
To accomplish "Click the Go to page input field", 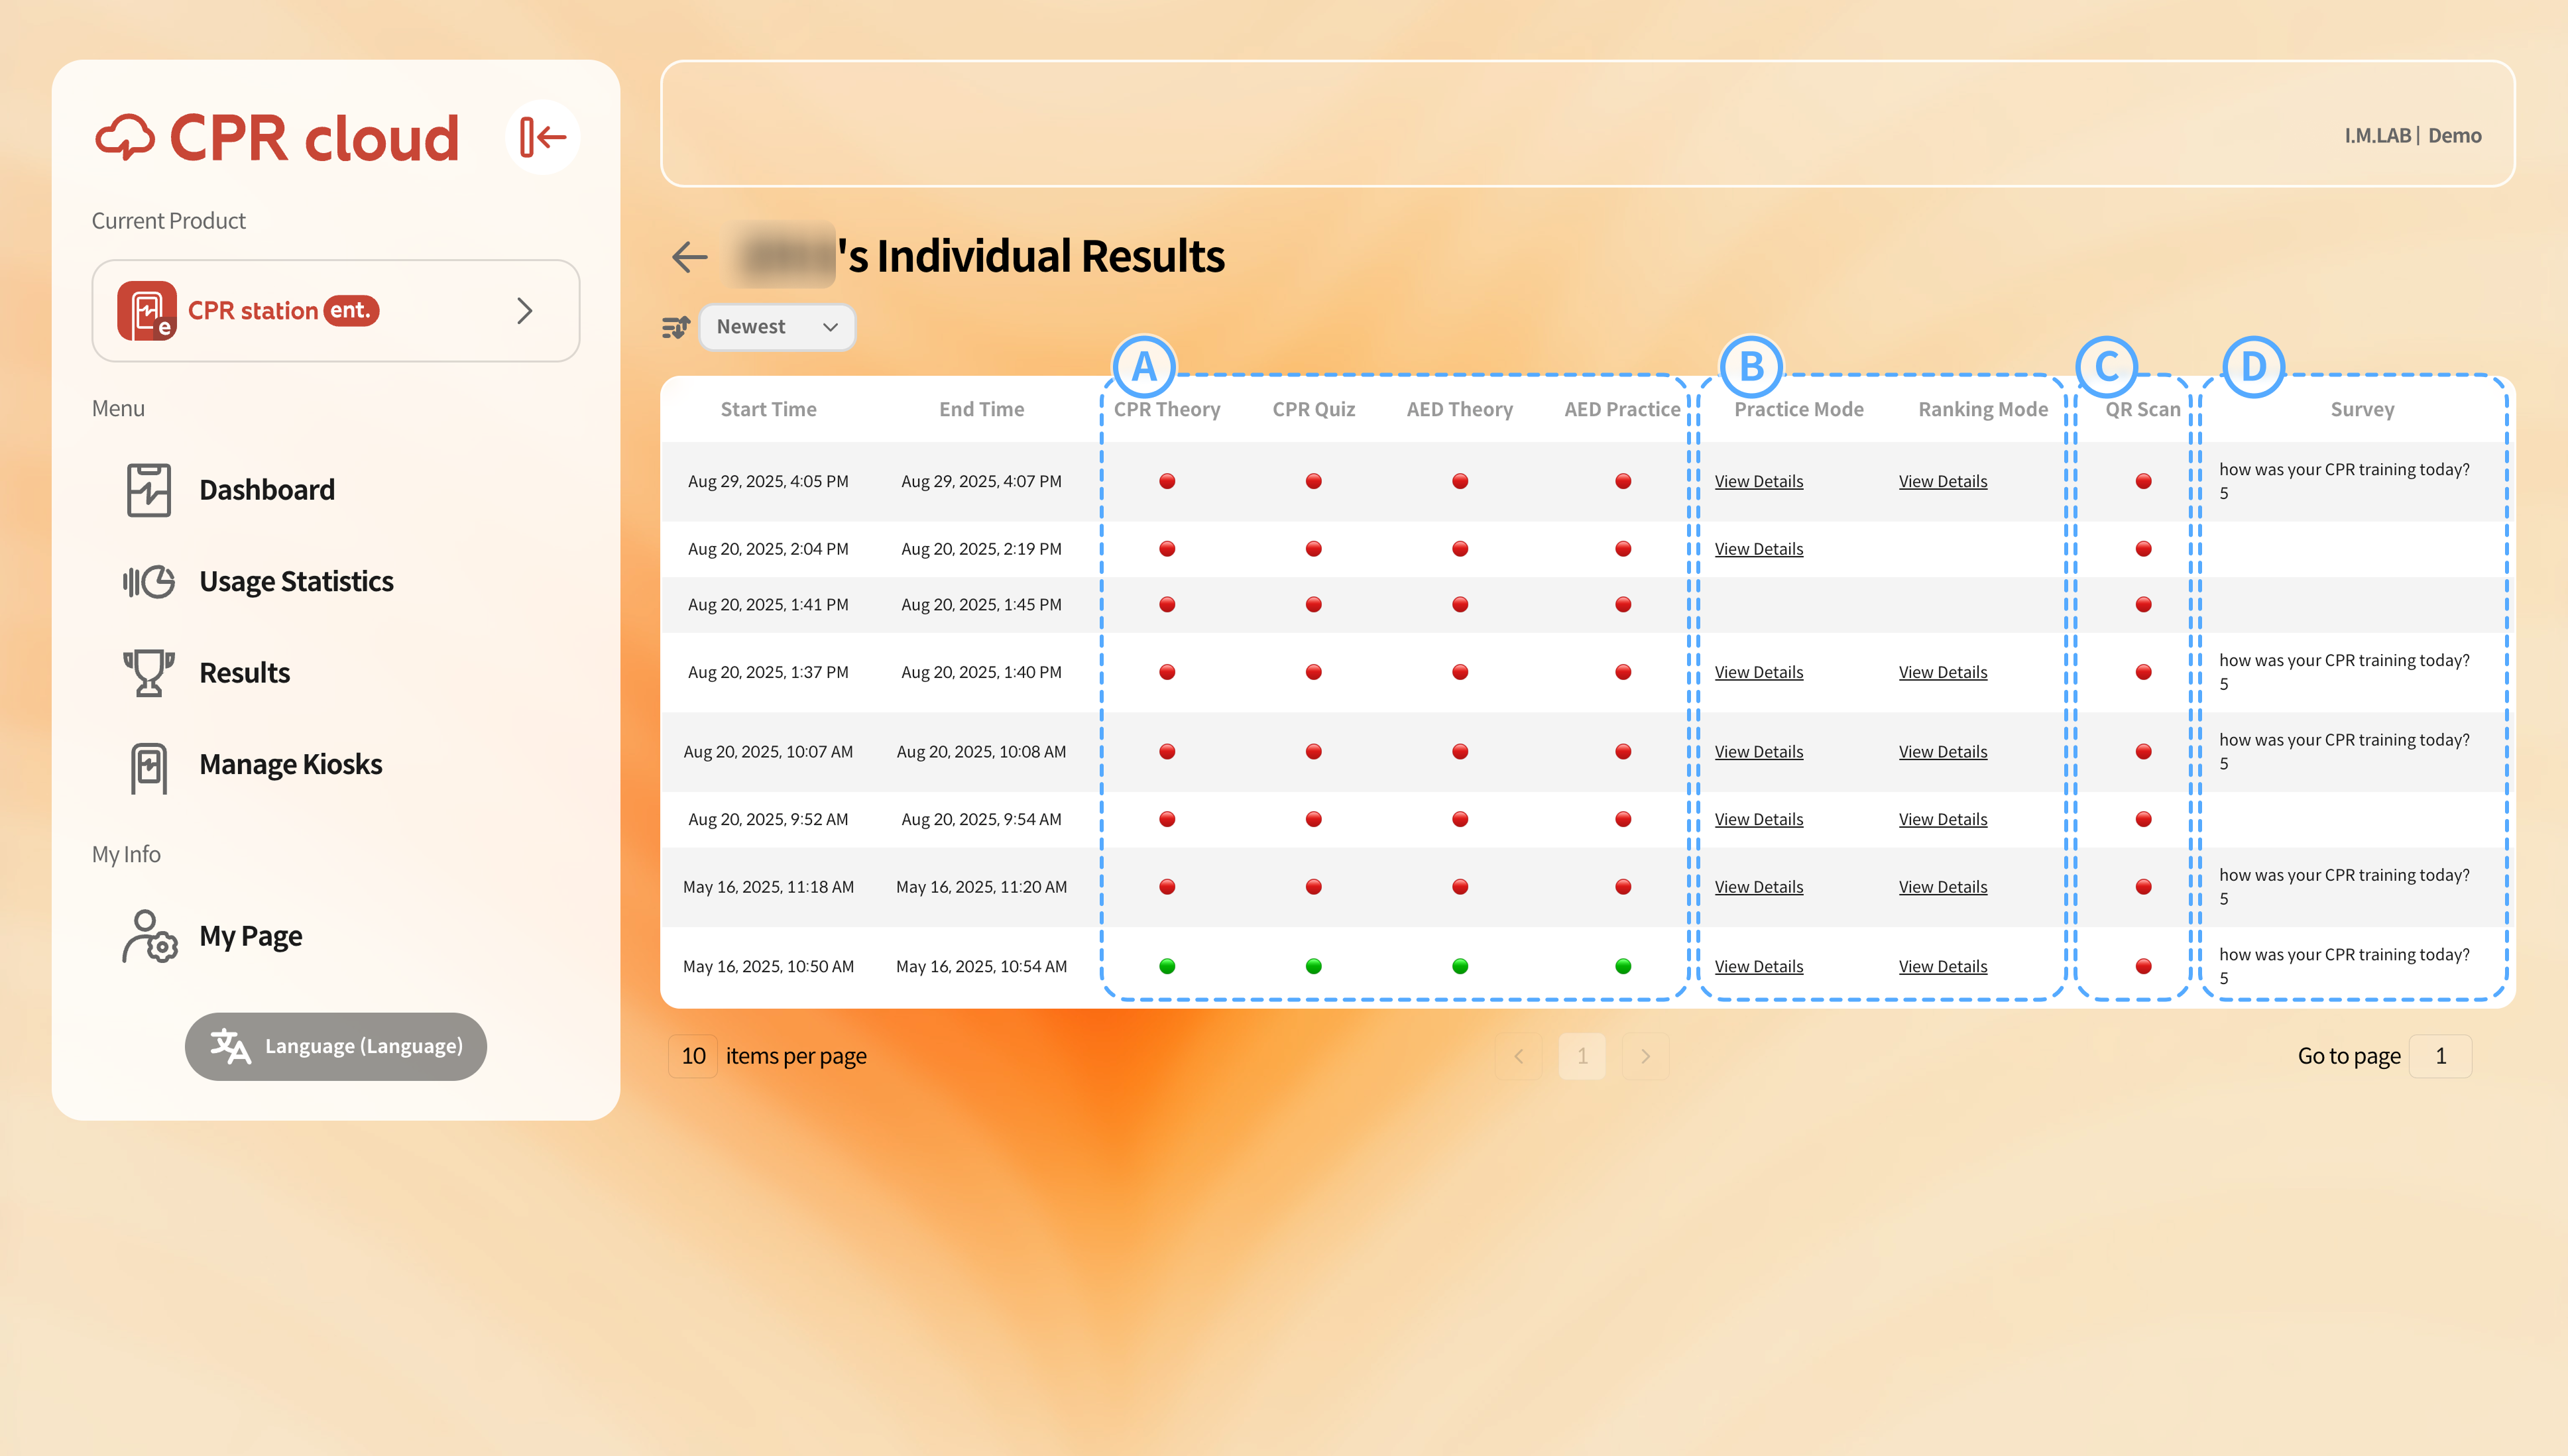I will click(x=2440, y=1056).
